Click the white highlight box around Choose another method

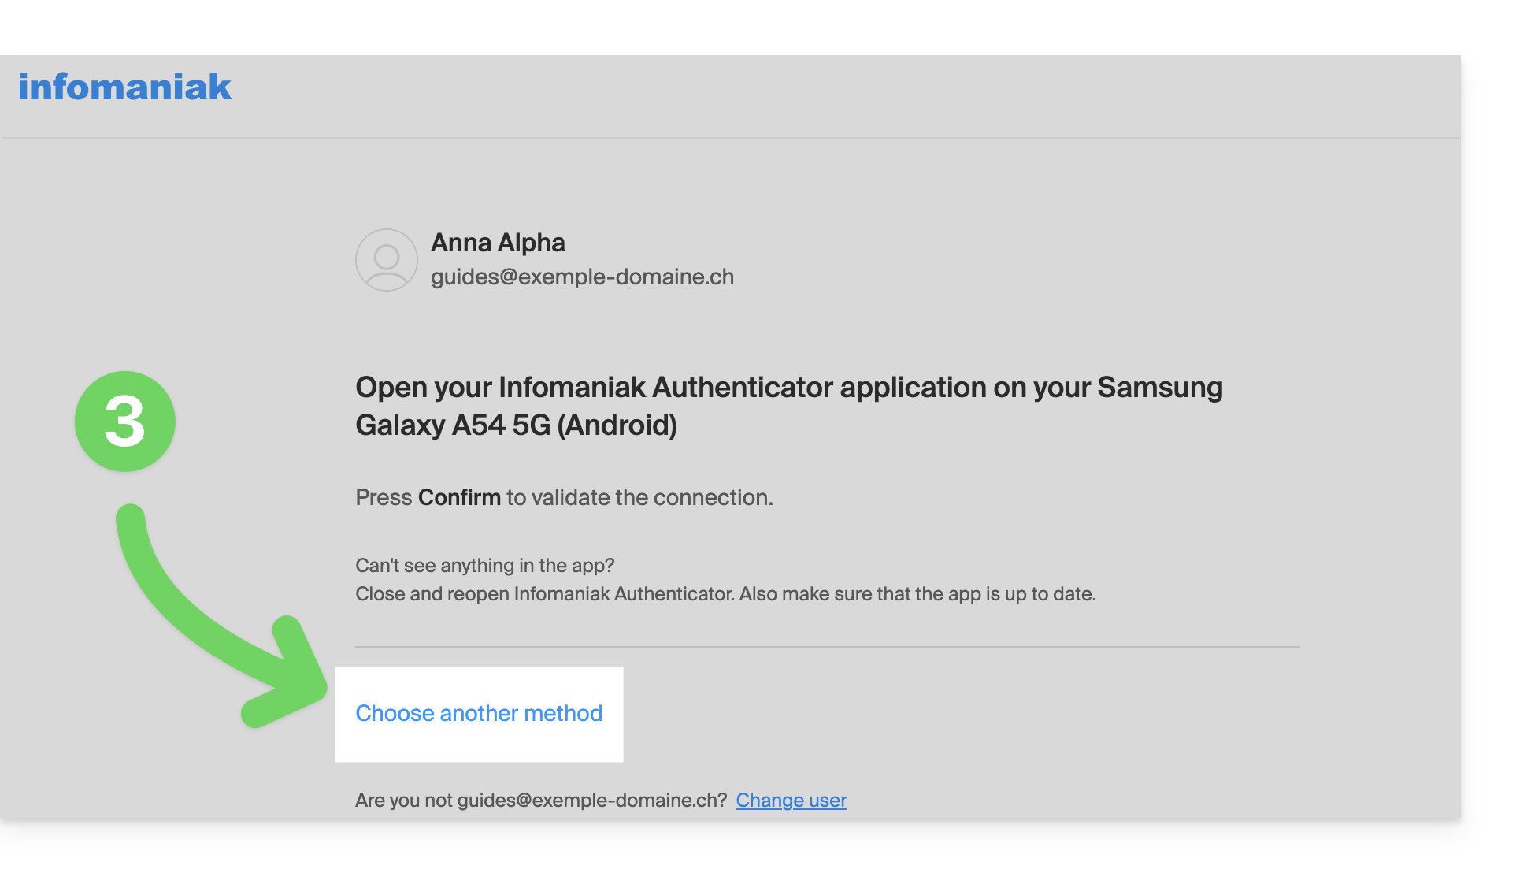click(x=479, y=714)
